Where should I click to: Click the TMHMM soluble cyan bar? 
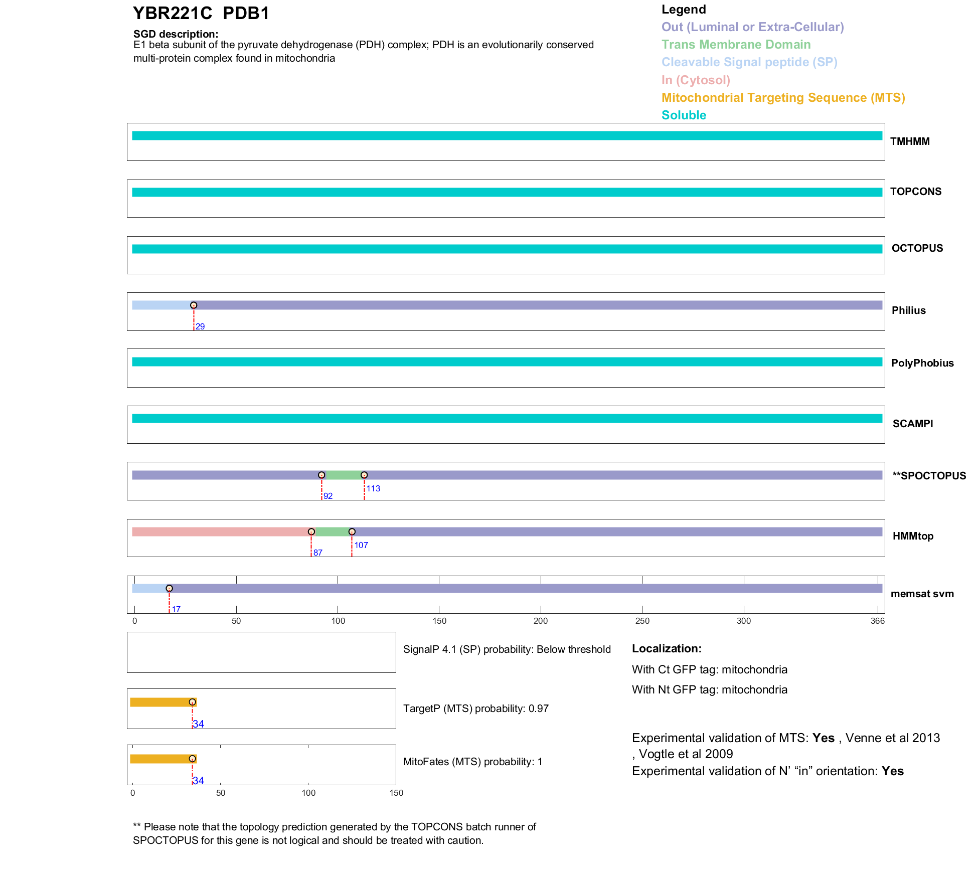tap(507, 135)
